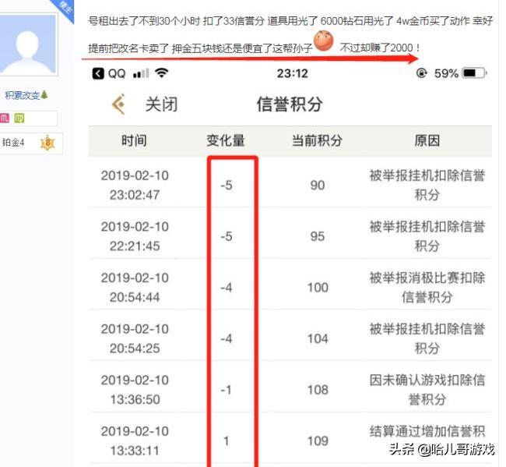Open the poster's avatar image
506x467 pixels.
(x=28, y=44)
